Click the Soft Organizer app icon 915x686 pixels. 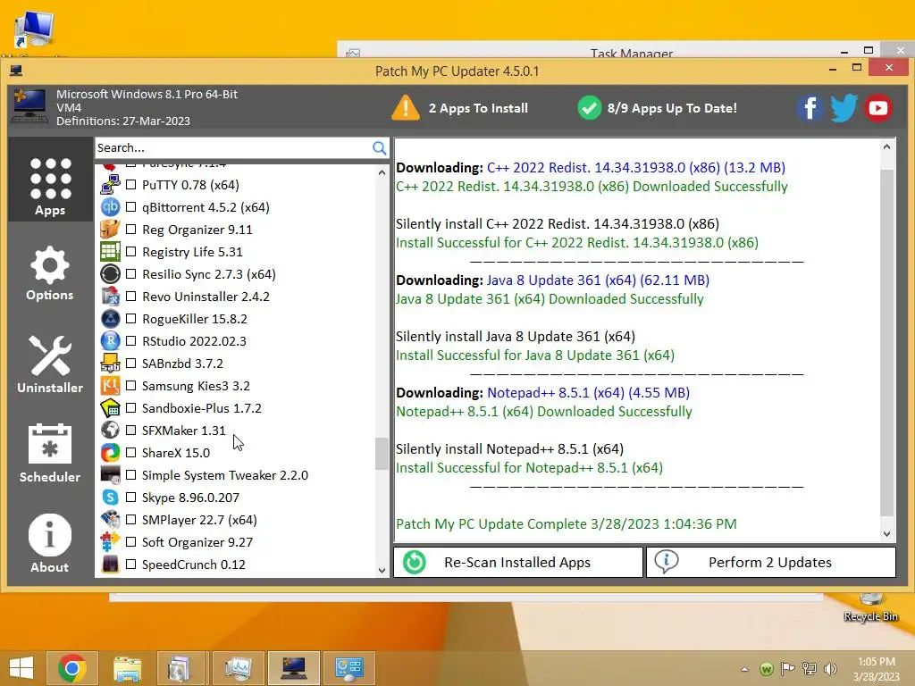[110, 542]
